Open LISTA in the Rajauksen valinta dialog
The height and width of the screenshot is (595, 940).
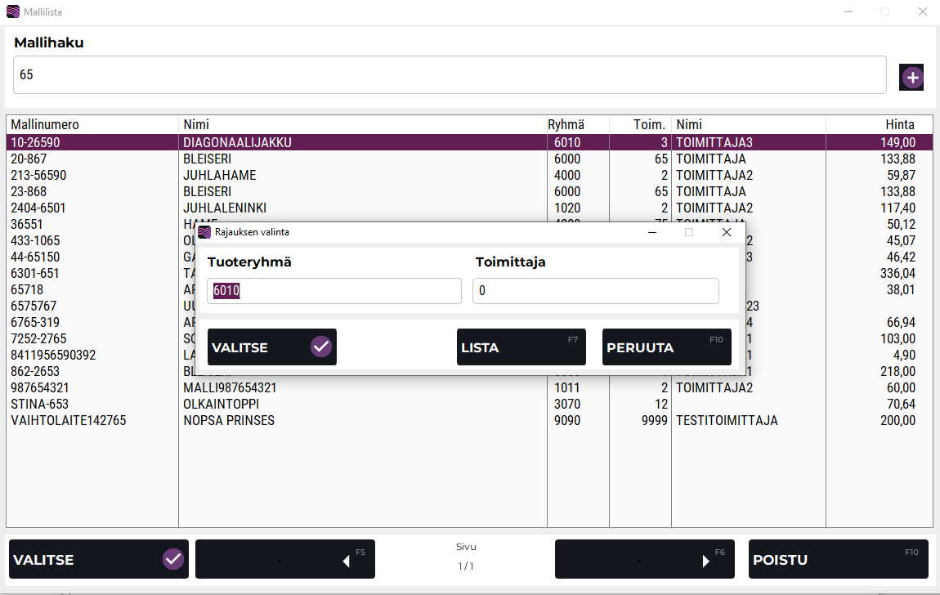click(x=521, y=347)
